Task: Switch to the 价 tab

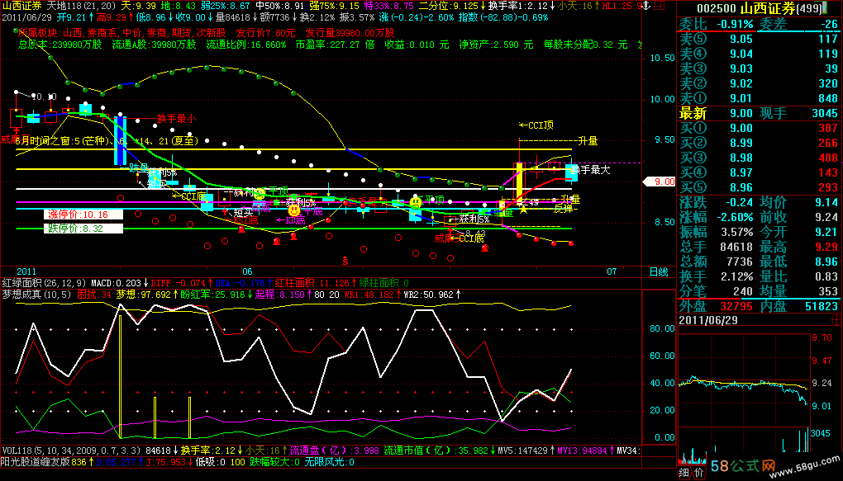Action: pos(698,473)
